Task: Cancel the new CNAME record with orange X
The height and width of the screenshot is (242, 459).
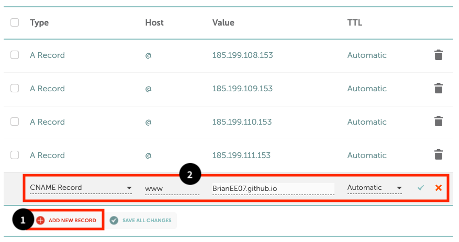Action: (439, 188)
